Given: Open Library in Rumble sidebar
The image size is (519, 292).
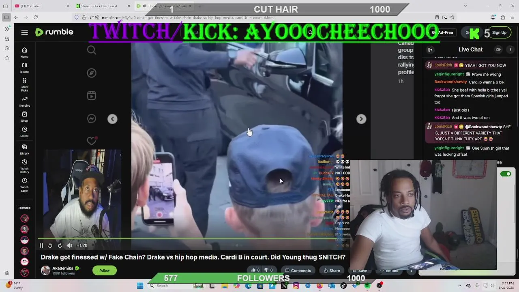Looking at the screenshot, I should pyautogui.click(x=24, y=150).
